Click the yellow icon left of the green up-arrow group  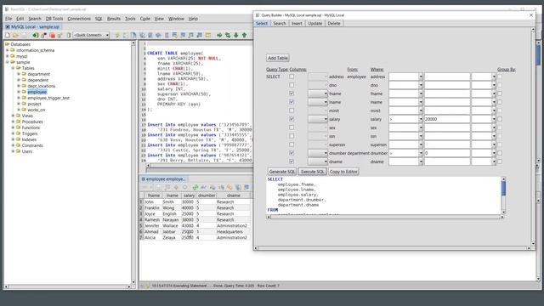point(208,35)
